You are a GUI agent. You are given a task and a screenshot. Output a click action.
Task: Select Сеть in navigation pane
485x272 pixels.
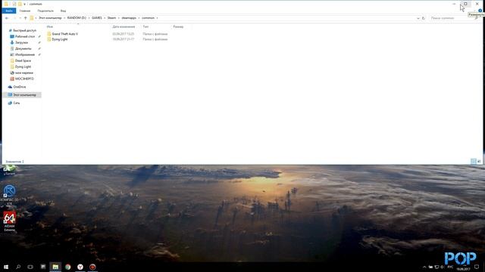tap(17, 103)
